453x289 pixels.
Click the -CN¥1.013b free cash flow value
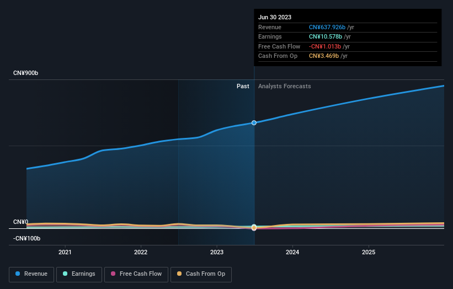click(x=325, y=46)
